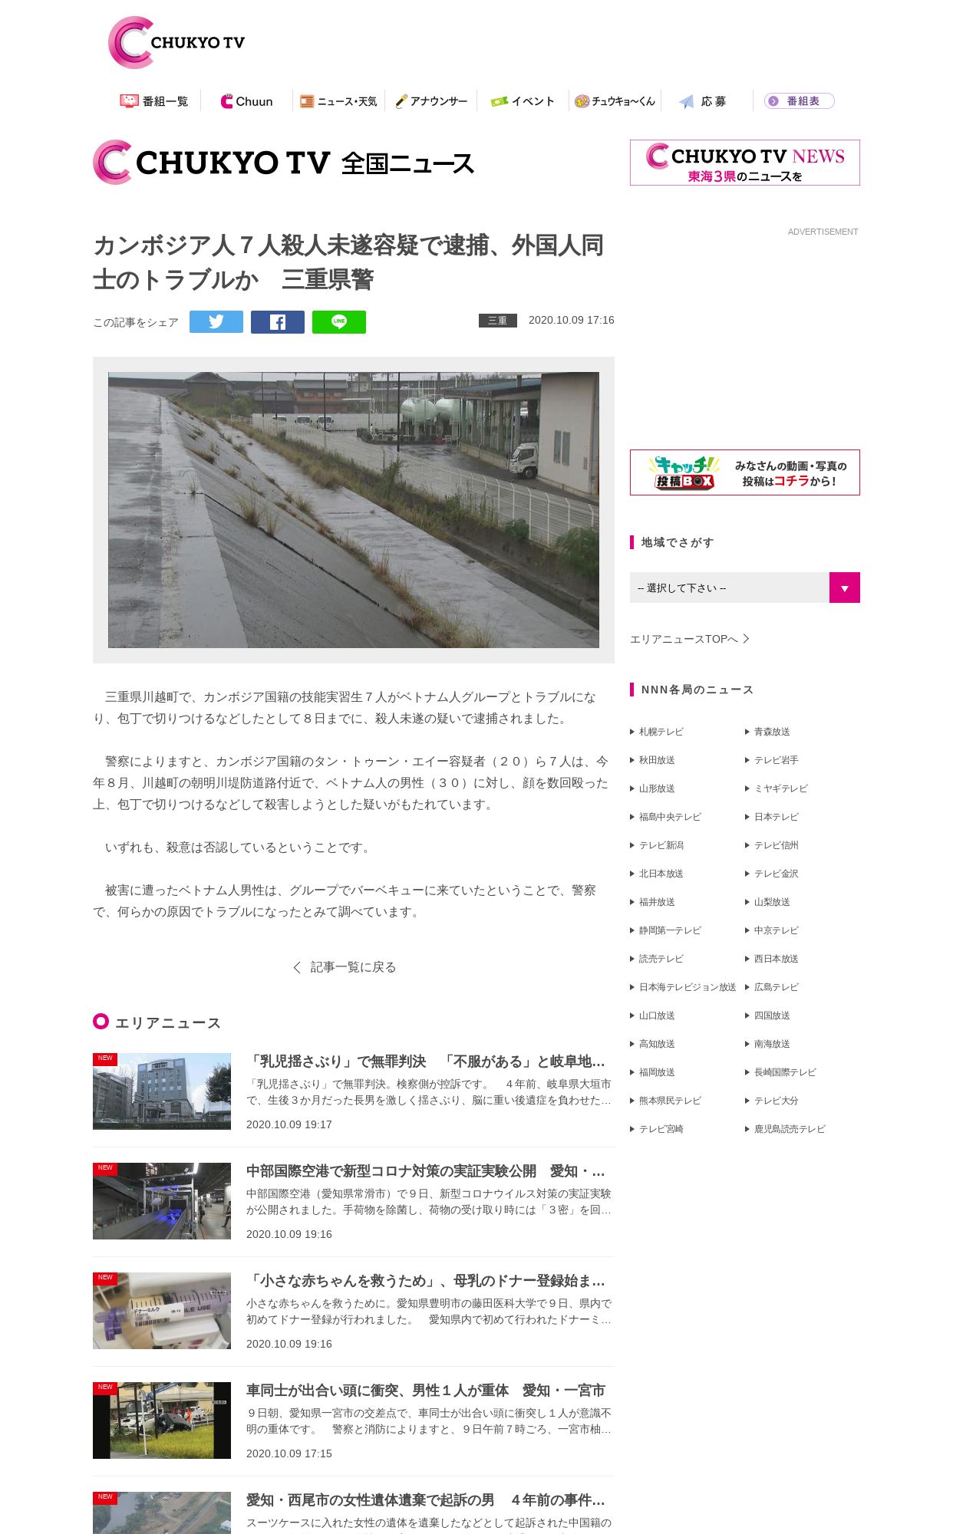This screenshot has width=953, height=1534.
Task: Click the airport baggage conveyor thumbnail
Action: point(162,1201)
